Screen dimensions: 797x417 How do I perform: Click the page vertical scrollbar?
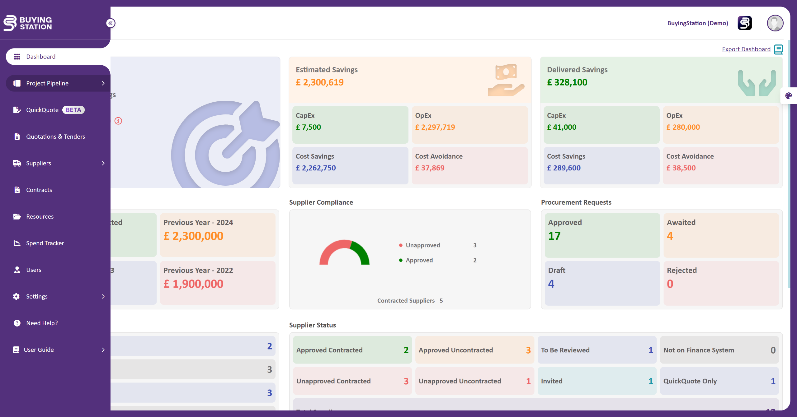tap(789, 187)
